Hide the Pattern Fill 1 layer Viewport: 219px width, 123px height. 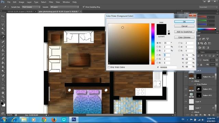click(x=186, y=89)
